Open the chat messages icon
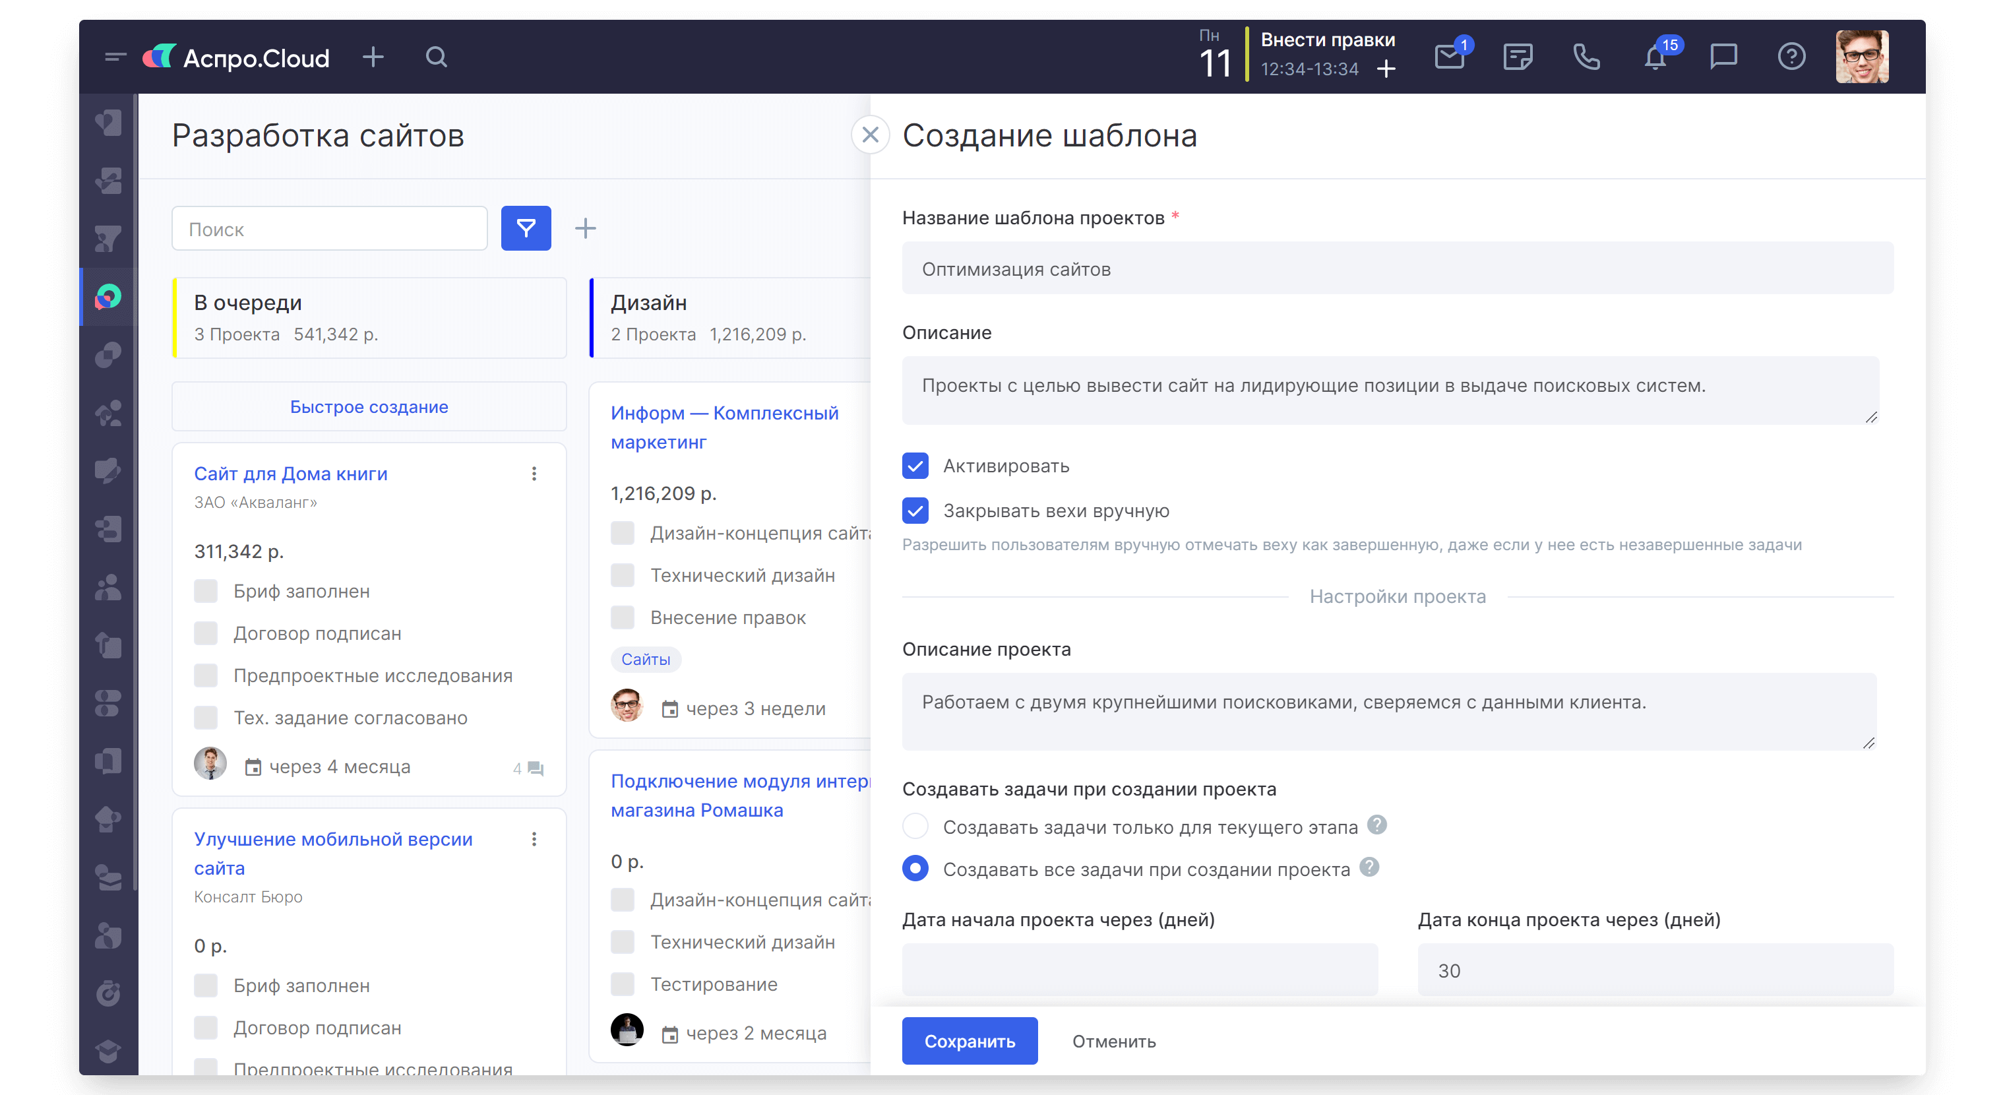This screenshot has height=1095, width=2005. (x=1723, y=57)
